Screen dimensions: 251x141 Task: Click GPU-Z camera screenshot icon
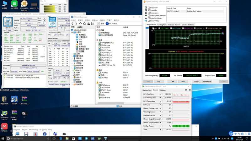tap(186, 90)
